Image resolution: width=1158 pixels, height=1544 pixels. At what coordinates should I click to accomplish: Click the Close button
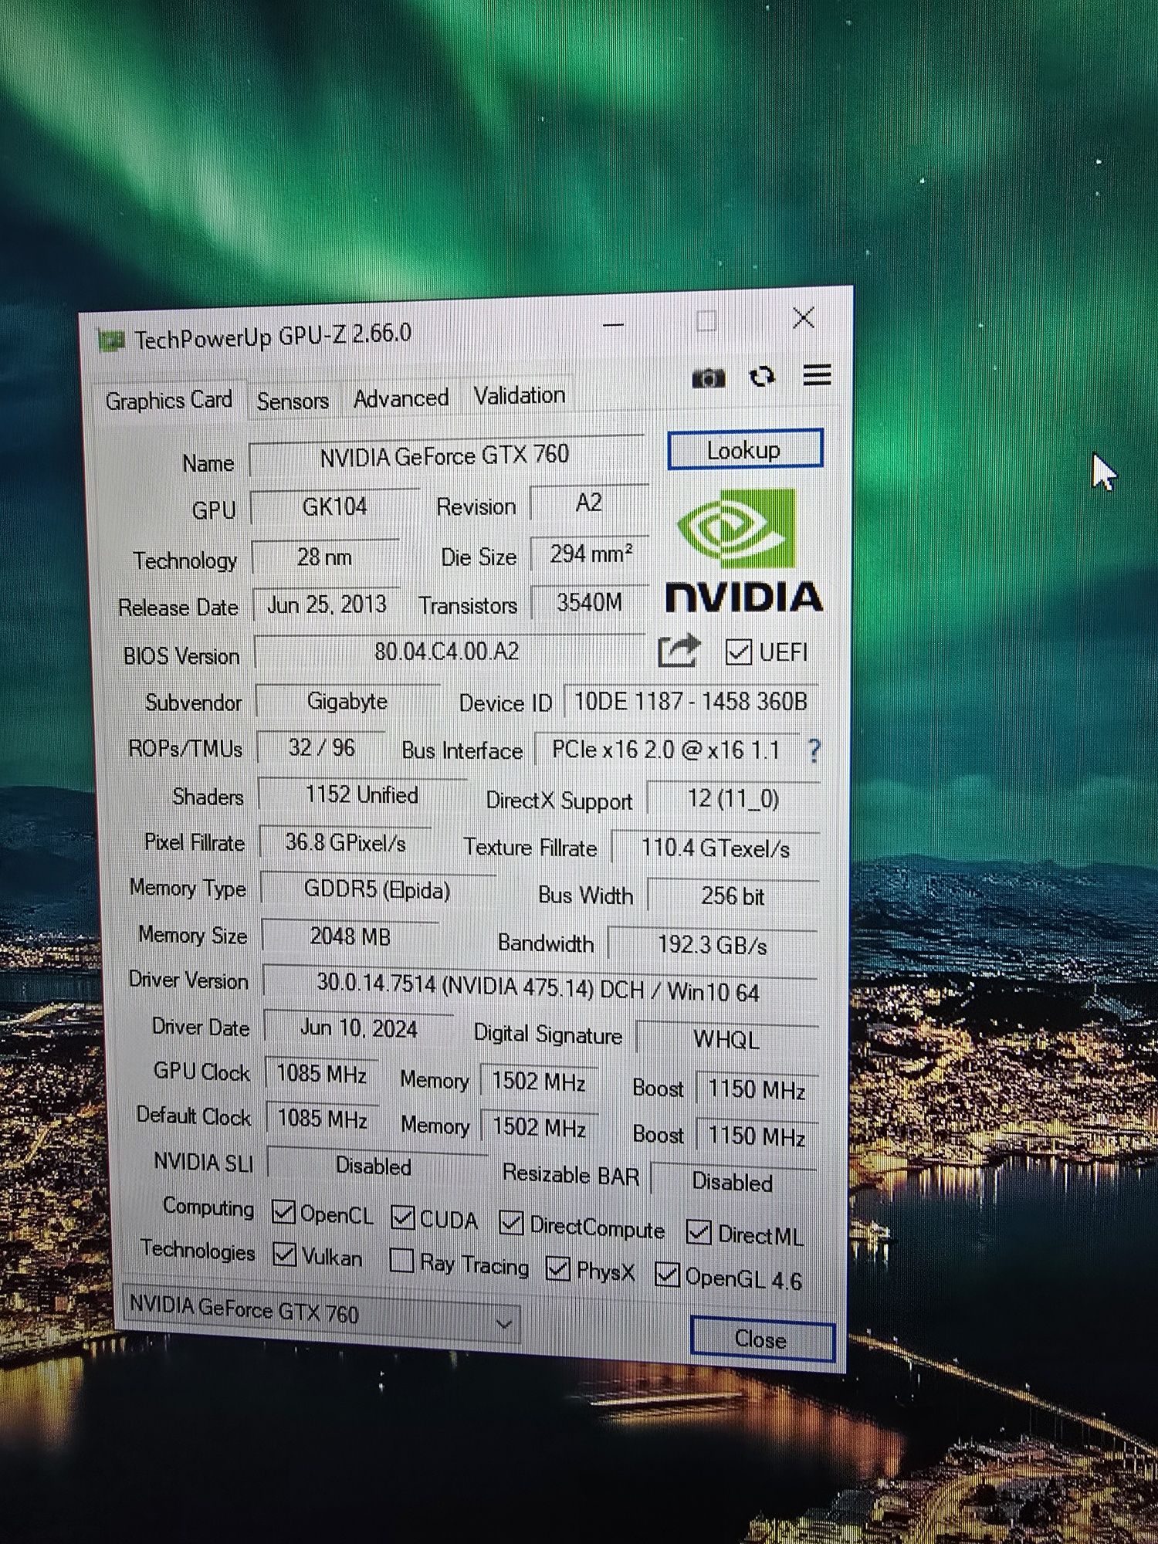(762, 1339)
